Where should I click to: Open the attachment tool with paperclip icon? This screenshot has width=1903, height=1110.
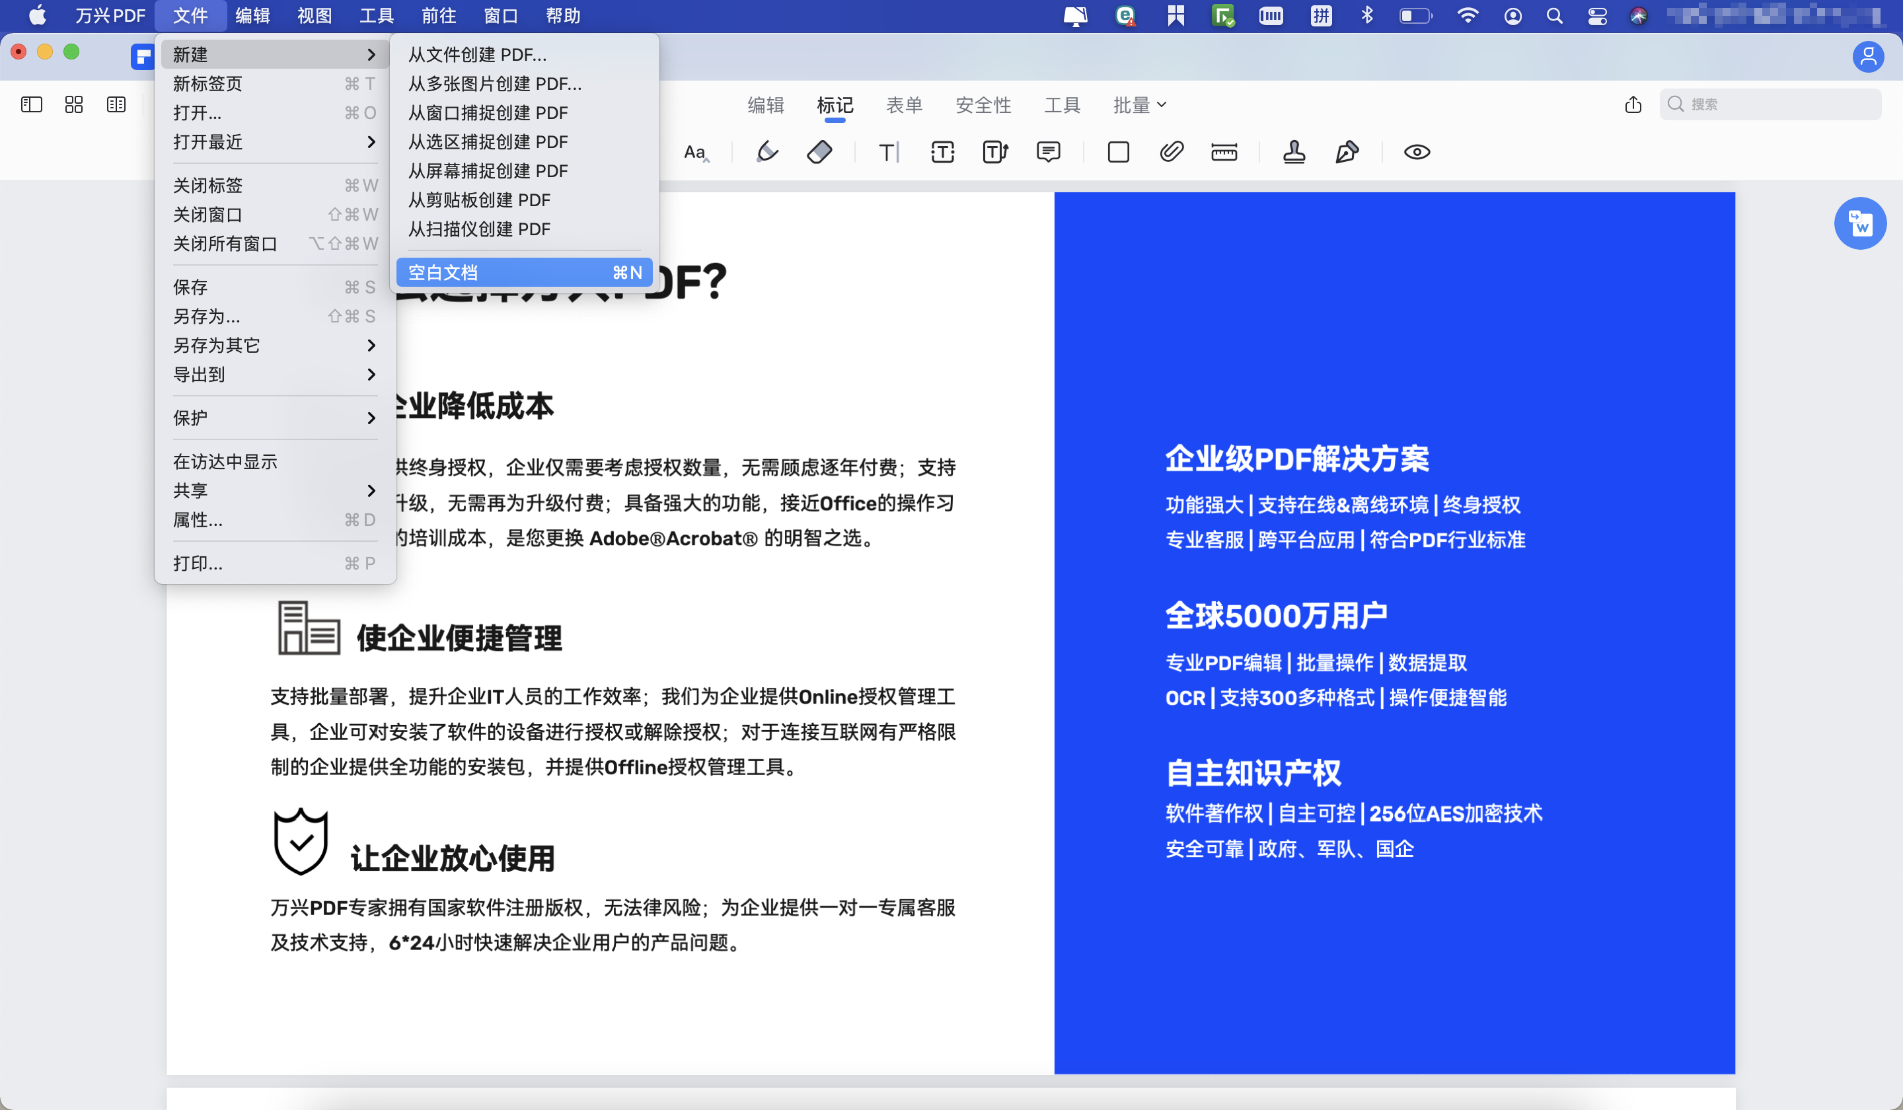click(x=1172, y=153)
